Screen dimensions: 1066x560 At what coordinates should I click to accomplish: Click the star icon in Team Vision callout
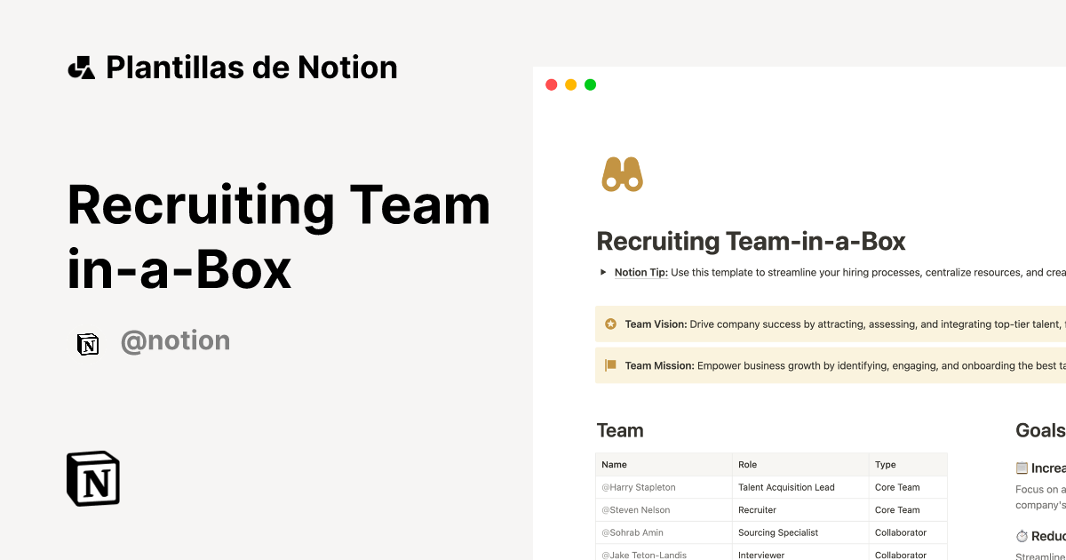tap(610, 324)
